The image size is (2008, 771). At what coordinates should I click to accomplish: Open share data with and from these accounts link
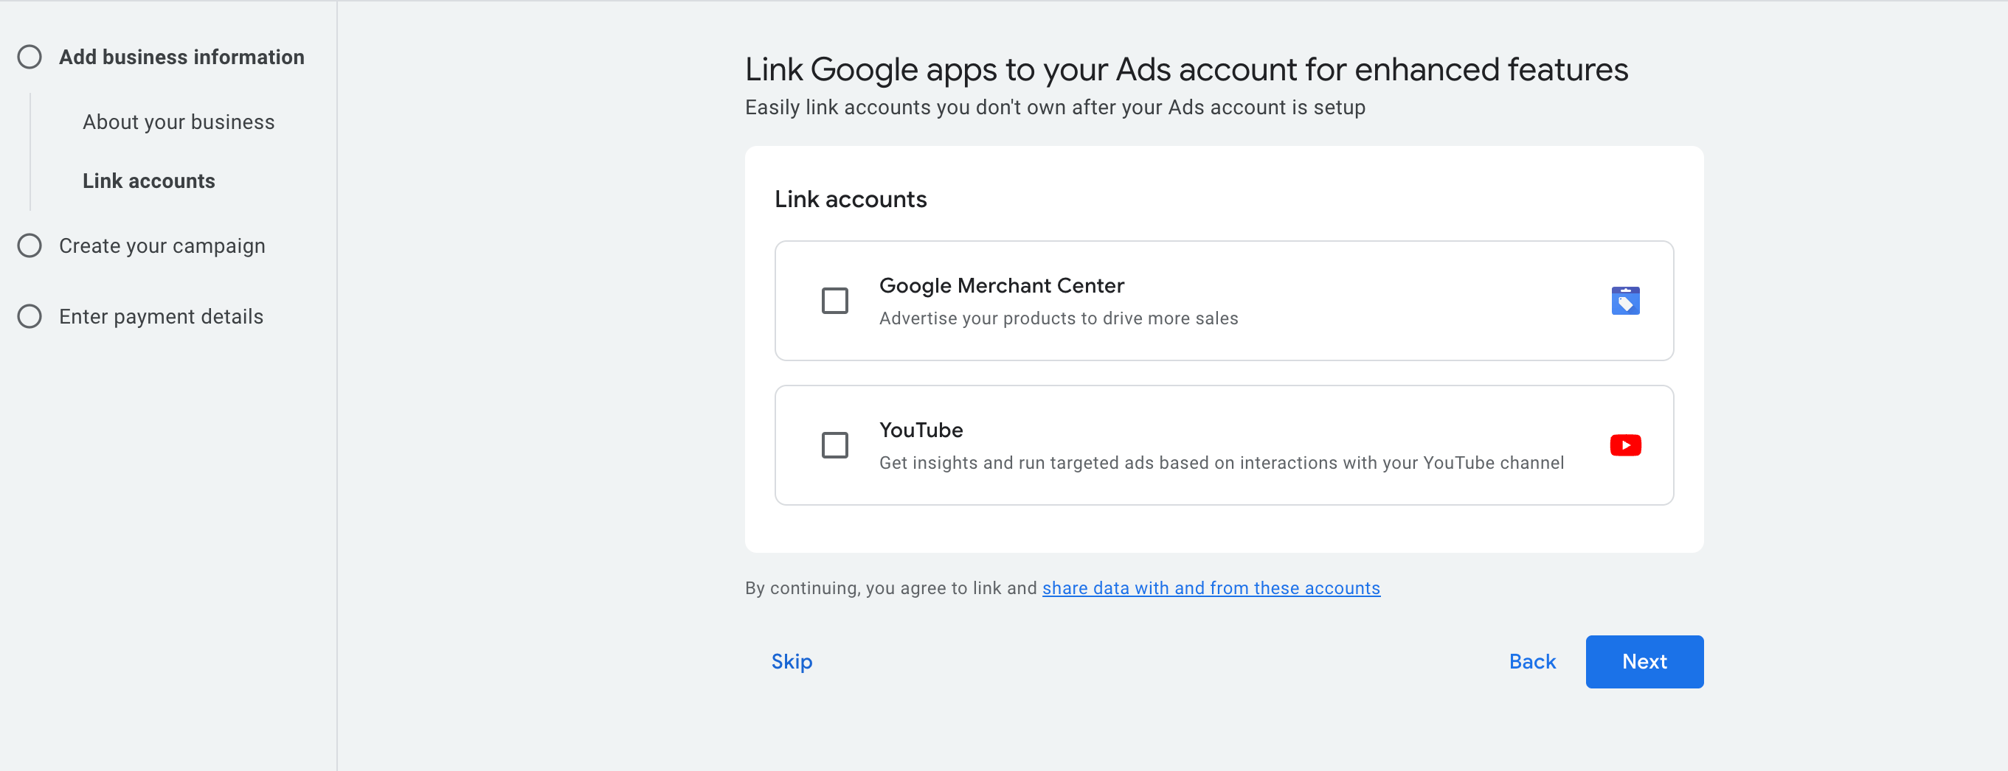pyautogui.click(x=1211, y=588)
